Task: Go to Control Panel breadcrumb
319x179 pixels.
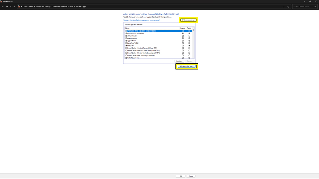Action: [x=28, y=6]
